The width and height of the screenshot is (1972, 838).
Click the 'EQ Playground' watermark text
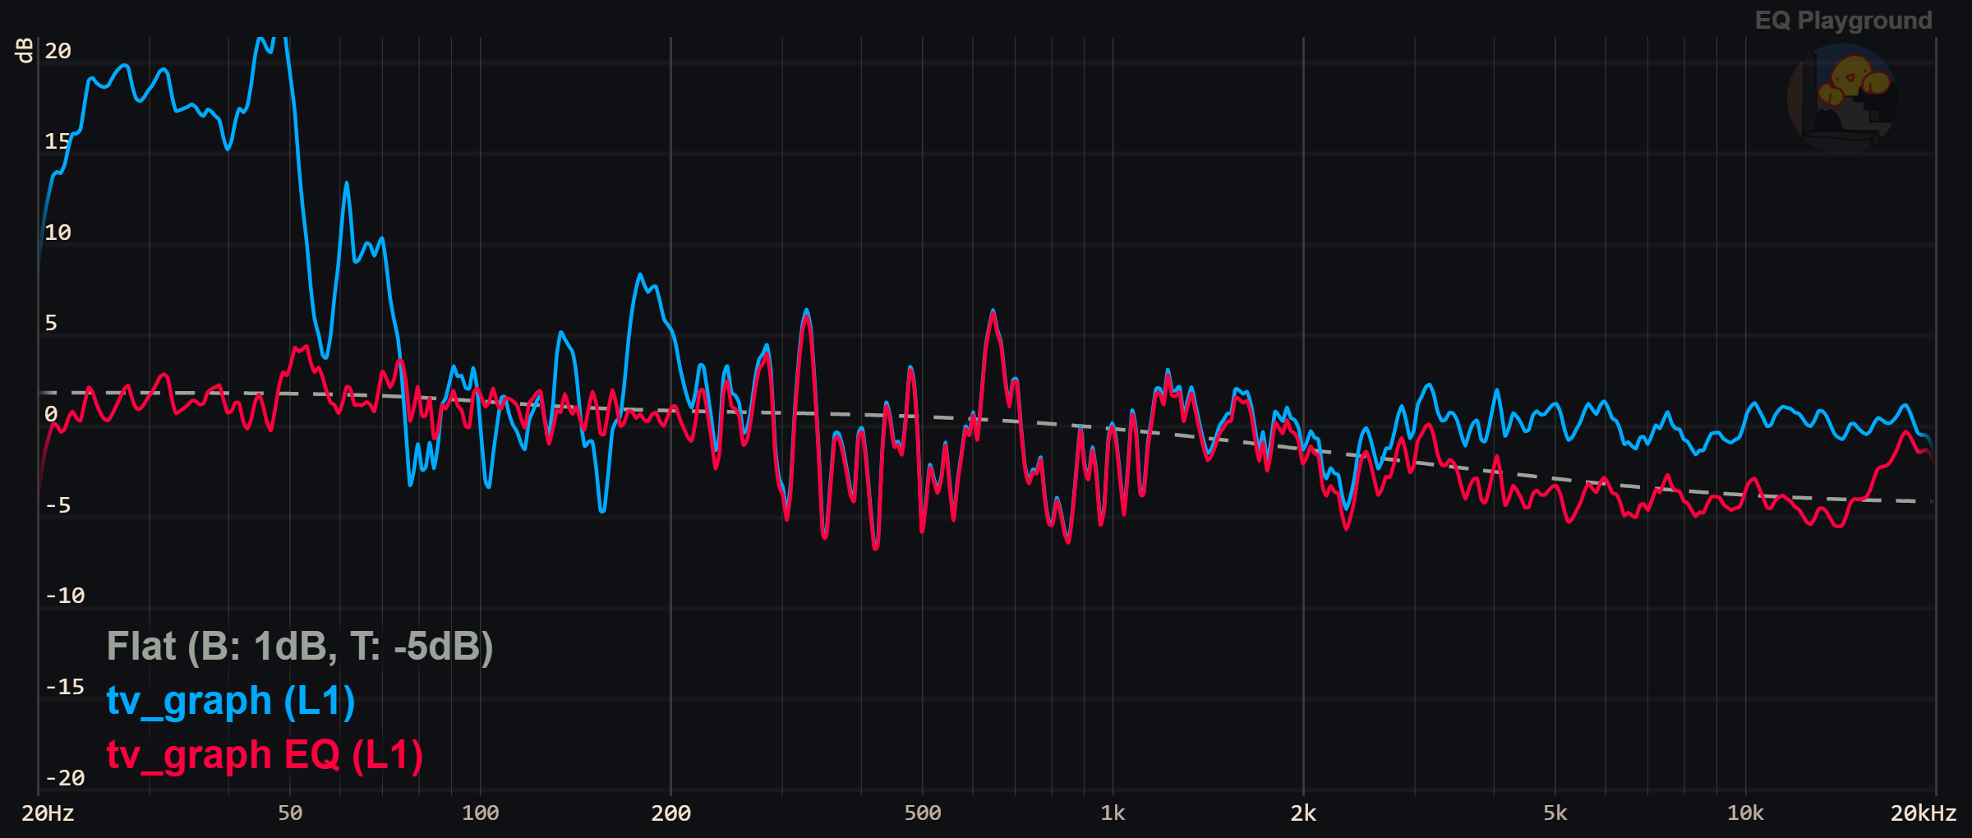pos(1843,21)
